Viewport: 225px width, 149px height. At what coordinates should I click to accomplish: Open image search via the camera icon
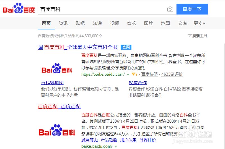[170, 9]
